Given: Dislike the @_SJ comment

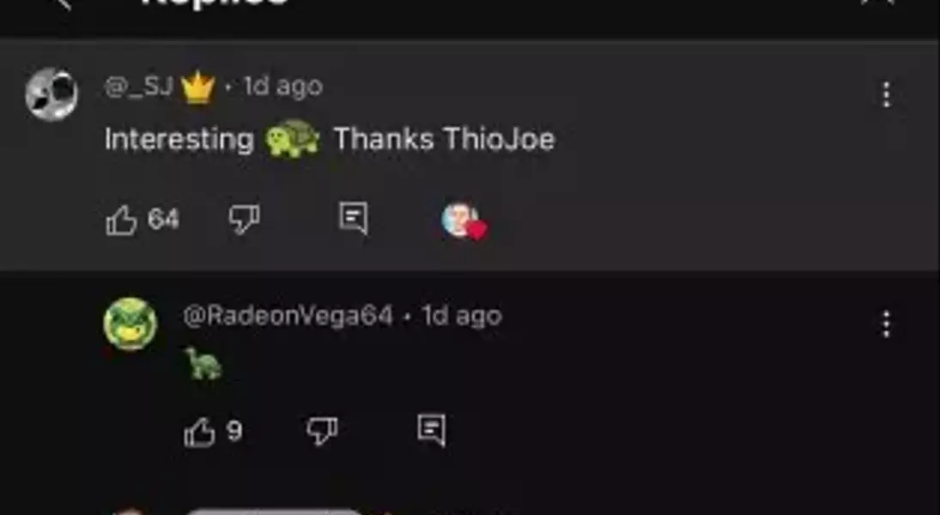Looking at the screenshot, I should 244,219.
